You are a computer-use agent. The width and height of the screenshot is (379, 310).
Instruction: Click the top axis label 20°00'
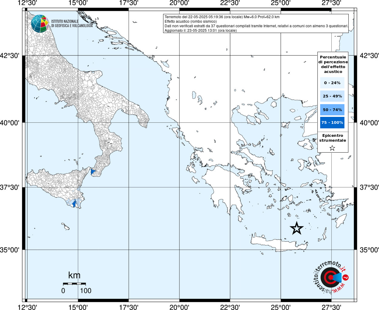point(179,3)
